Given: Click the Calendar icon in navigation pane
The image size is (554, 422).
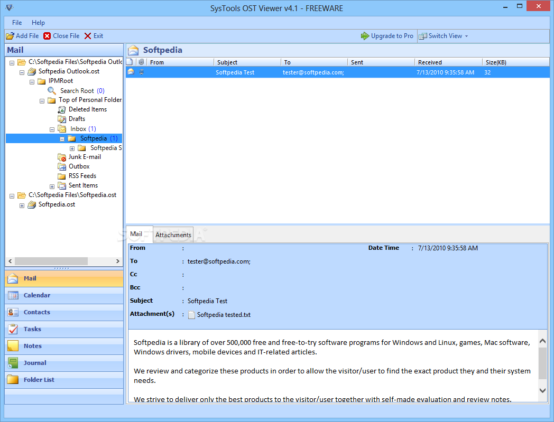Looking at the screenshot, I should [13, 295].
